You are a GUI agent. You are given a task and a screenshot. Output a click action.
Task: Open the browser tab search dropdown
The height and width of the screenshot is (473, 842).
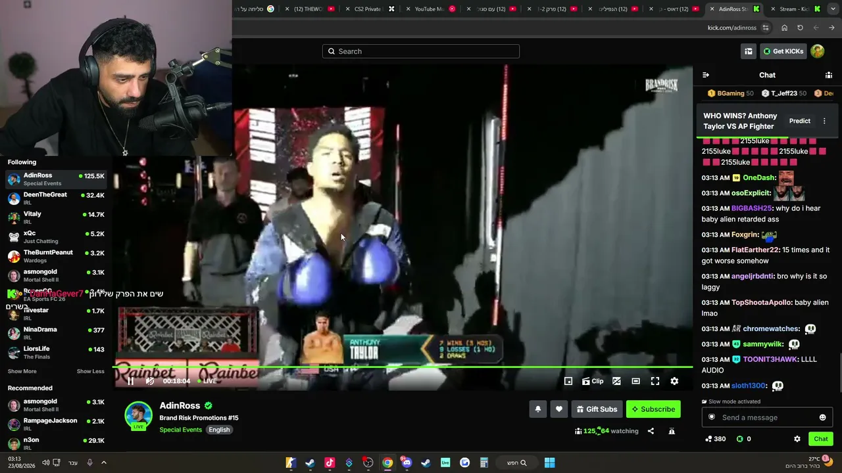pos(832,9)
